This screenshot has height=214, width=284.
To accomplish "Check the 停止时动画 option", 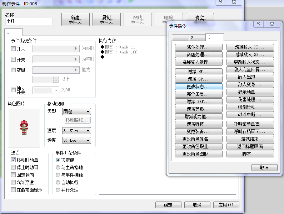I will click(x=13, y=167).
